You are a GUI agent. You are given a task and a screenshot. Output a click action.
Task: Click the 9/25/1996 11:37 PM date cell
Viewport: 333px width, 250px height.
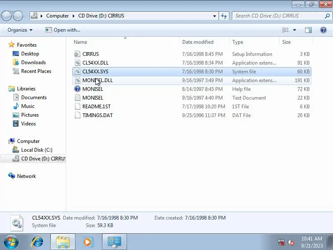click(204, 115)
